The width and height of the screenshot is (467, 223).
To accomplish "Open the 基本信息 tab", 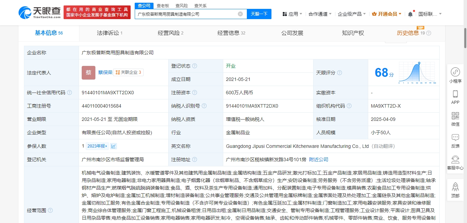I will click(x=49, y=33).
